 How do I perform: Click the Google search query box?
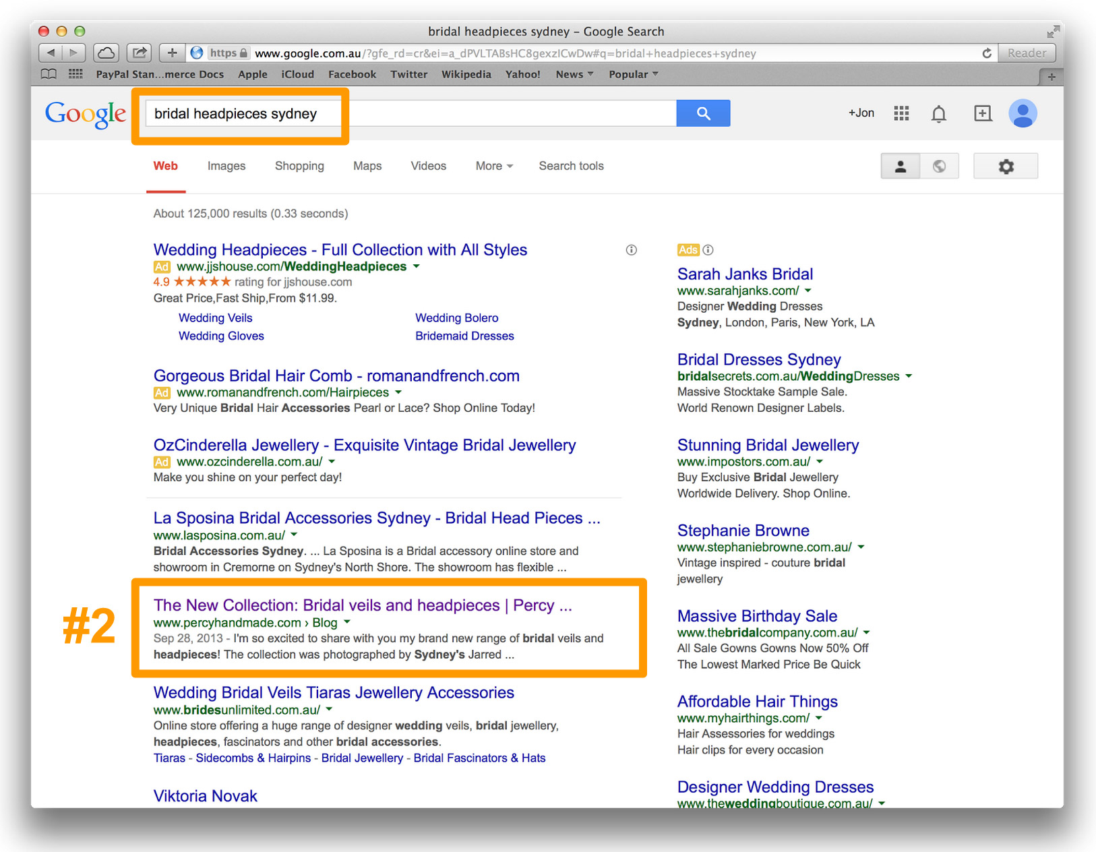click(x=410, y=113)
